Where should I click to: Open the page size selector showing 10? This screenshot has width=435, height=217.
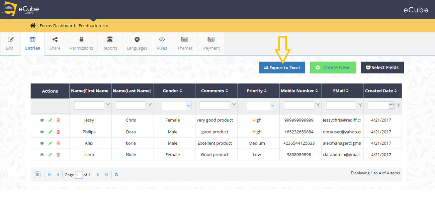pyautogui.click(x=37, y=174)
